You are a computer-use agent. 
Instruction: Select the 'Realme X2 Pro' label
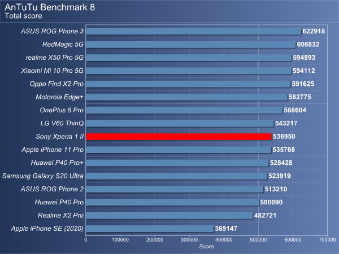(60, 216)
